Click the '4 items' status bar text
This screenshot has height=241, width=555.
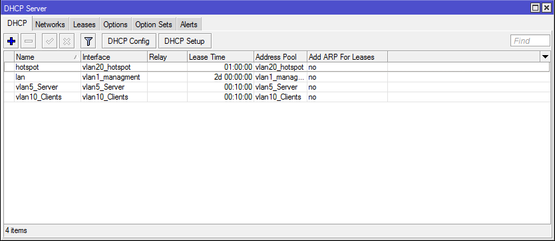(16, 230)
